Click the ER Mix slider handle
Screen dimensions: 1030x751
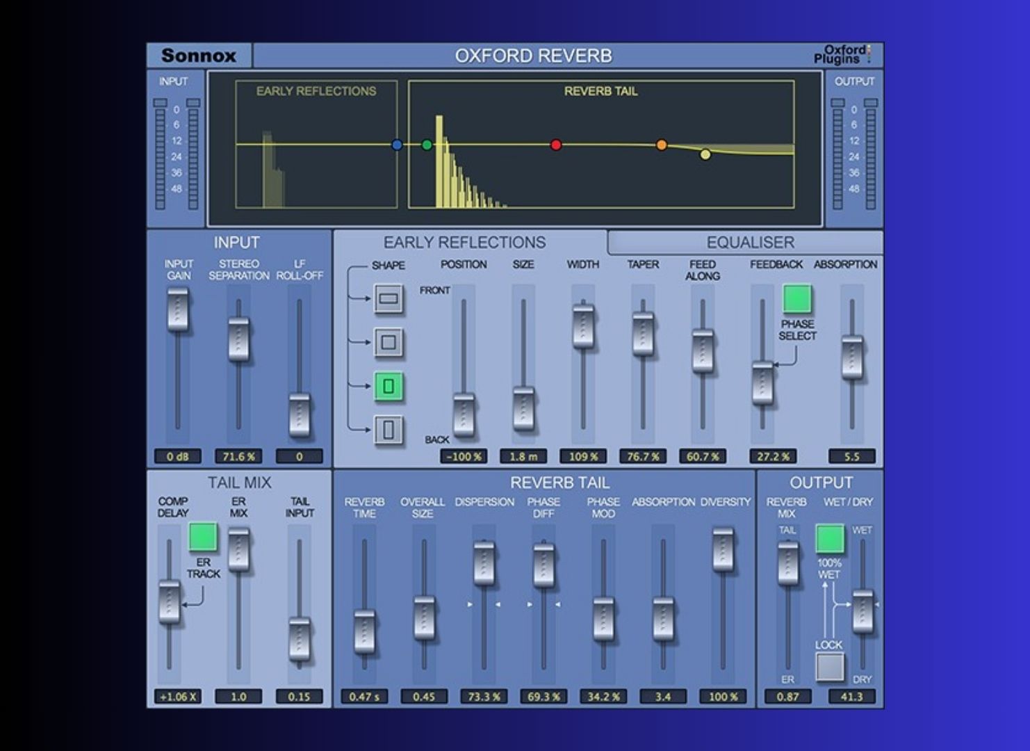pos(238,549)
